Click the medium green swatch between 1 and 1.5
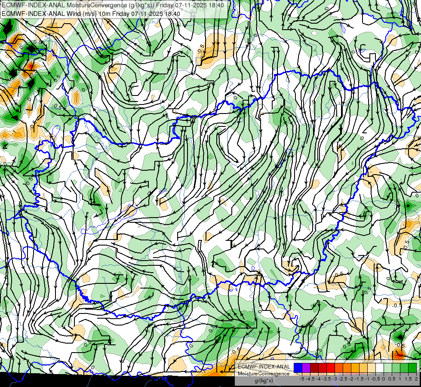 tap(404, 368)
